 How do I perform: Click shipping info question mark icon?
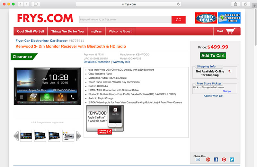230,71
